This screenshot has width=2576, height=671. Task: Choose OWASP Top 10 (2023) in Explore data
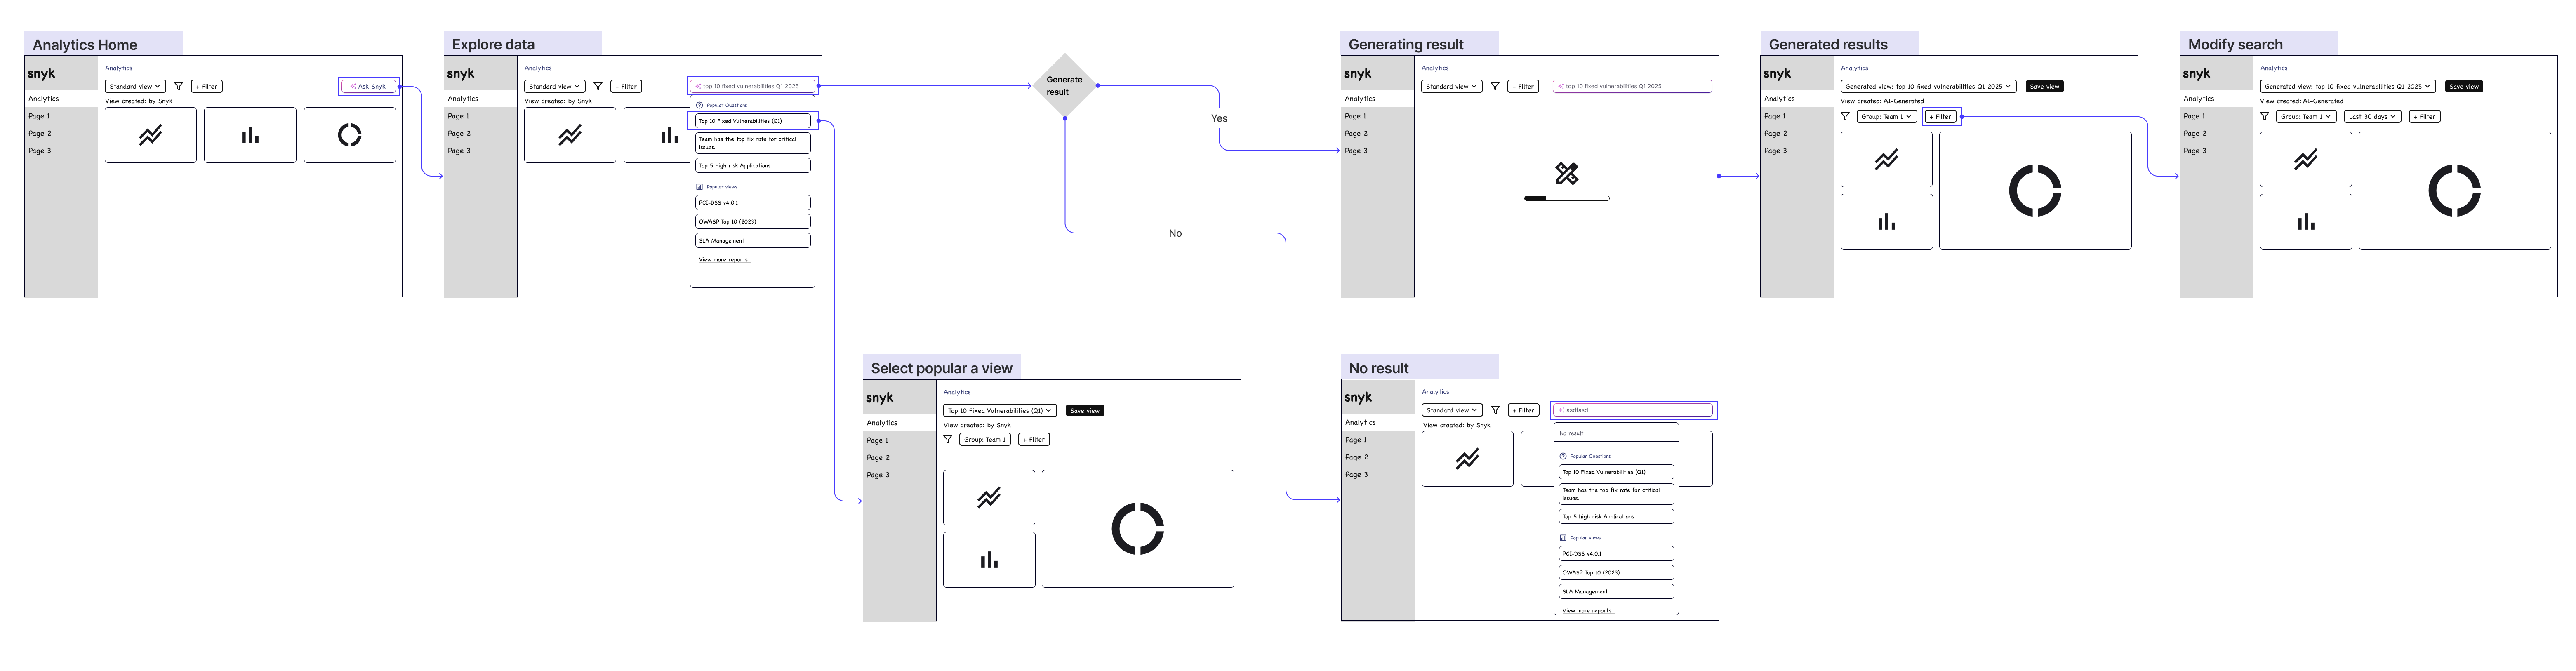click(753, 222)
